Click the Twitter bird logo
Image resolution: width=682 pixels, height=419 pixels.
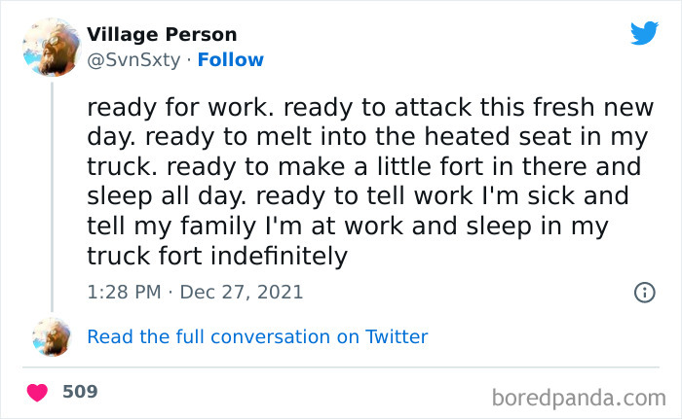(643, 34)
